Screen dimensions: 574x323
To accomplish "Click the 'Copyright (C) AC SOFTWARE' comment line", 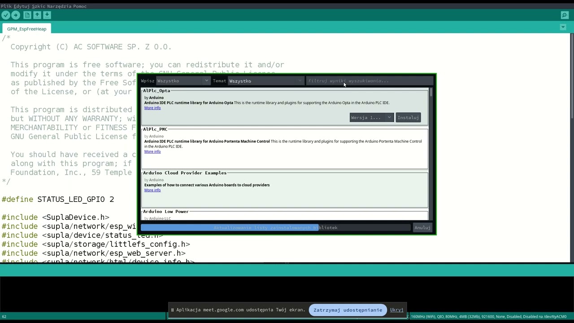I will point(91,47).
